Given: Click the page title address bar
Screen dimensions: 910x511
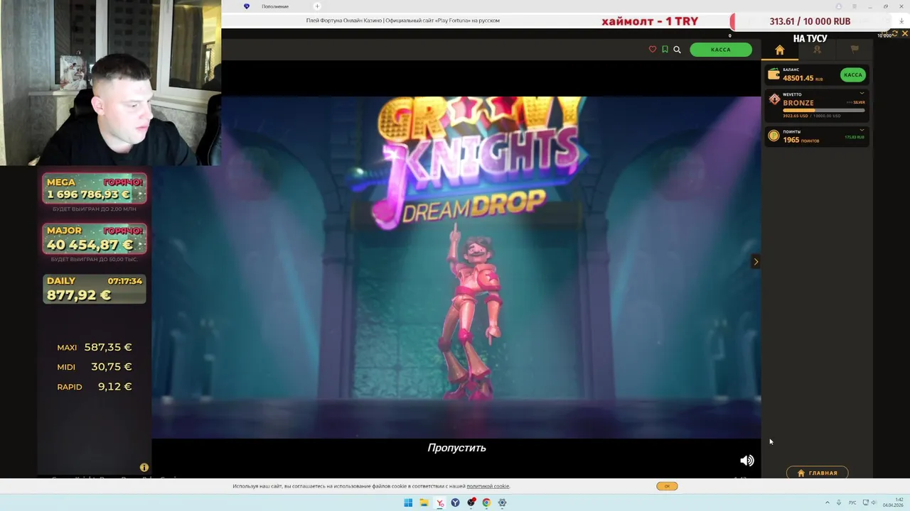Looking at the screenshot, I should pos(402,21).
